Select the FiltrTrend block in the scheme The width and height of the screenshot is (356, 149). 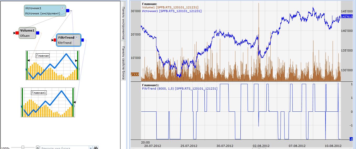pyautogui.click(x=69, y=40)
